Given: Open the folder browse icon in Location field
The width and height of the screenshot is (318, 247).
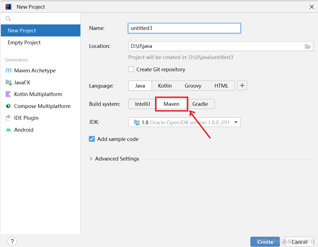Looking at the screenshot, I should (x=307, y=46).
